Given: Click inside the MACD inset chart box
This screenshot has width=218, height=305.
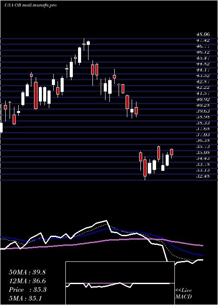Looking at the screenshot, I should point(120,283).
